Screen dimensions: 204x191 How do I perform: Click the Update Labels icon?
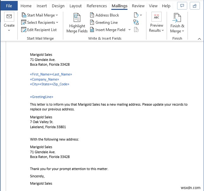[x=136, y=30]
